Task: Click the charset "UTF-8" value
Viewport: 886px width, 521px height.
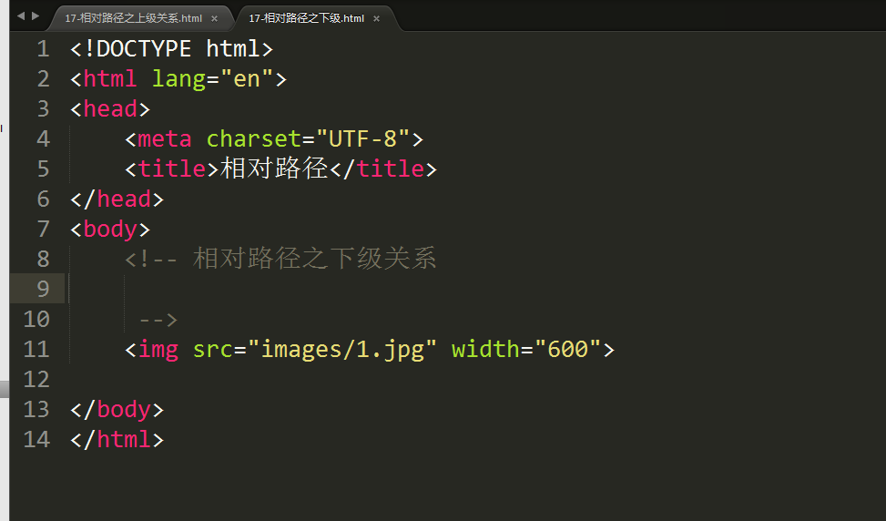Action: tap(362, 138)
